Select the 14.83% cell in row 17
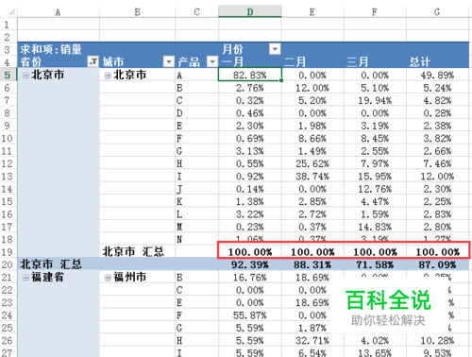Viewport: 472px width, 357px height. [375, 227]
